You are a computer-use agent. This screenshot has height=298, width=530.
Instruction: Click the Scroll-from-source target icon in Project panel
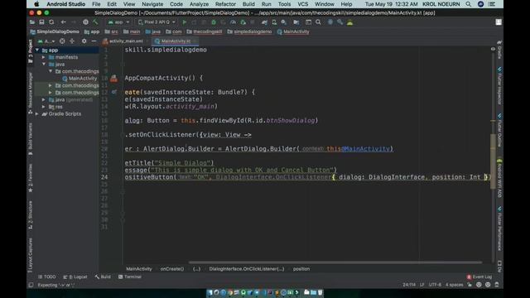tap(62, 41)
